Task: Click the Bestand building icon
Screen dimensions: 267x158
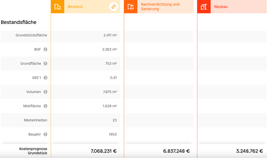Action: (x=57, y=7)
